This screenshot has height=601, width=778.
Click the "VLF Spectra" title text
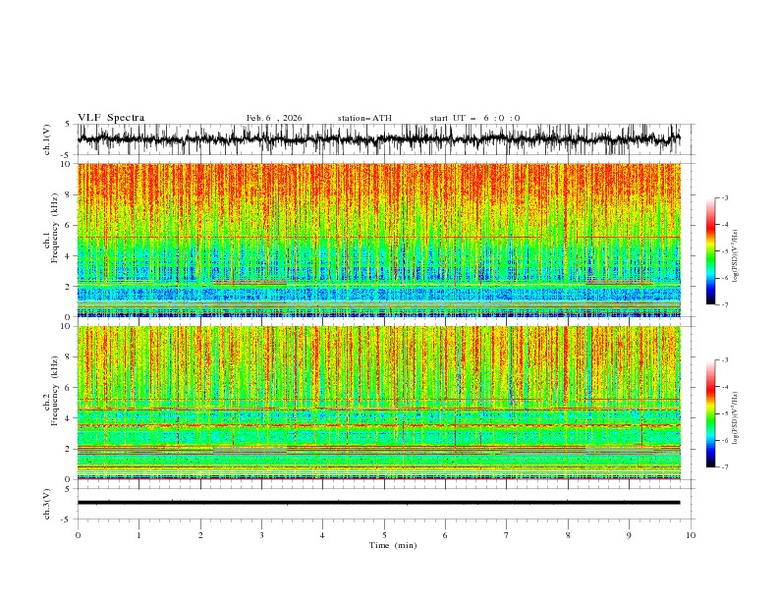(111, 118)
